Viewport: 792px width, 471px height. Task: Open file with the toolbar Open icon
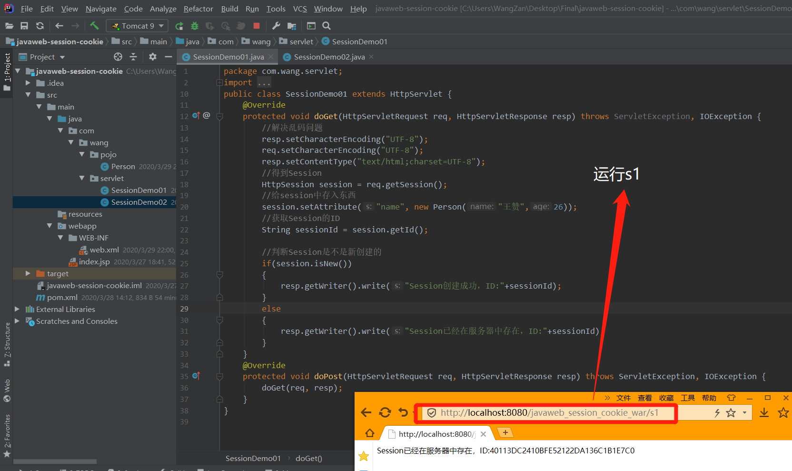point(9,26)
